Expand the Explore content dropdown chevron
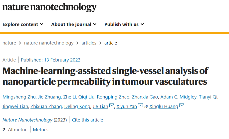The image size is (229, 139). pos(42,24)
